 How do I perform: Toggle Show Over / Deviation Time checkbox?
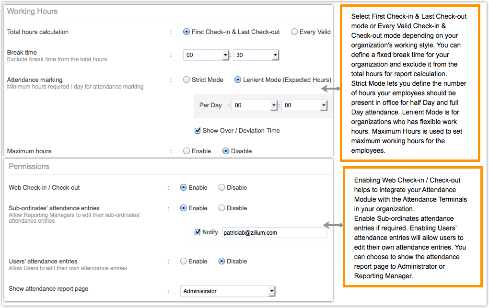coord(198,130)
